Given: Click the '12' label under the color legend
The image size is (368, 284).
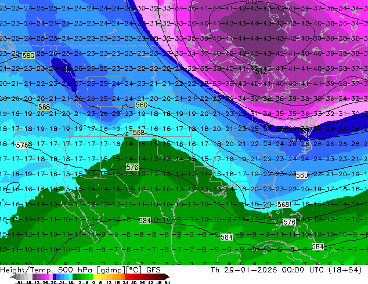Looking at the screenshot, I should [x=109, y=282].
